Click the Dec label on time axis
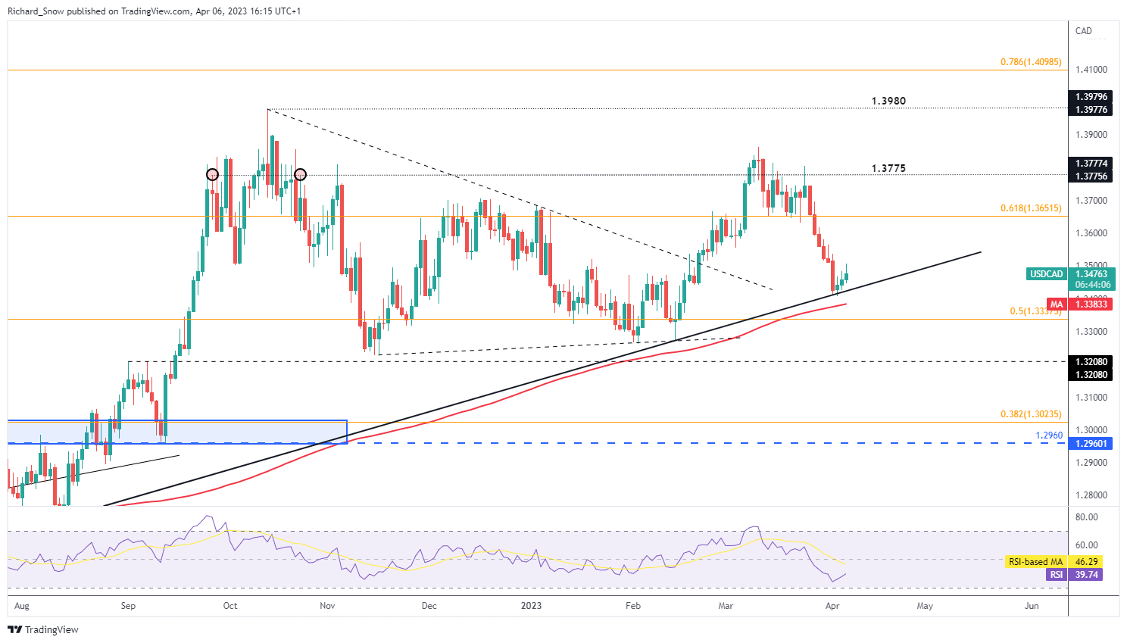Image resolution: width=1127 pixels, height=643 pixels. pyautogui.click(x=429, y=606)
